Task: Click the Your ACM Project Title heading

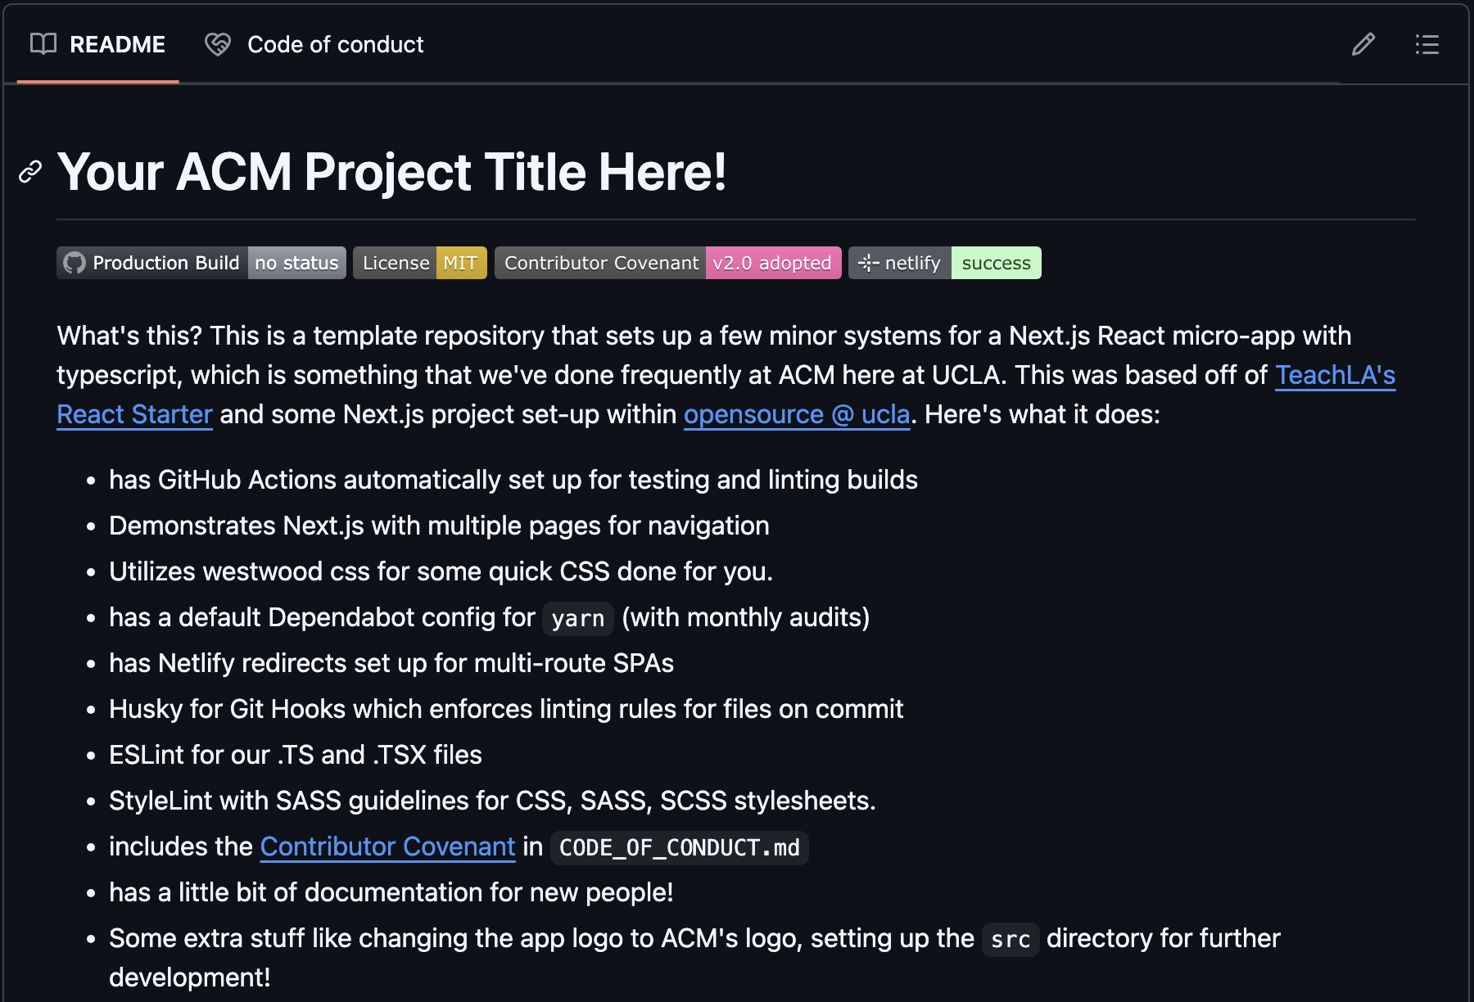Action: pyautogui.click(x=391, y=172)
